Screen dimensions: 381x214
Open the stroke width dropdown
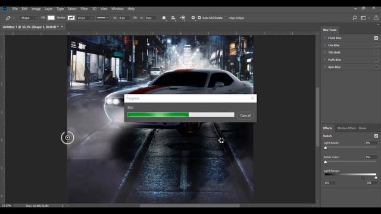[x=92, y=18]
